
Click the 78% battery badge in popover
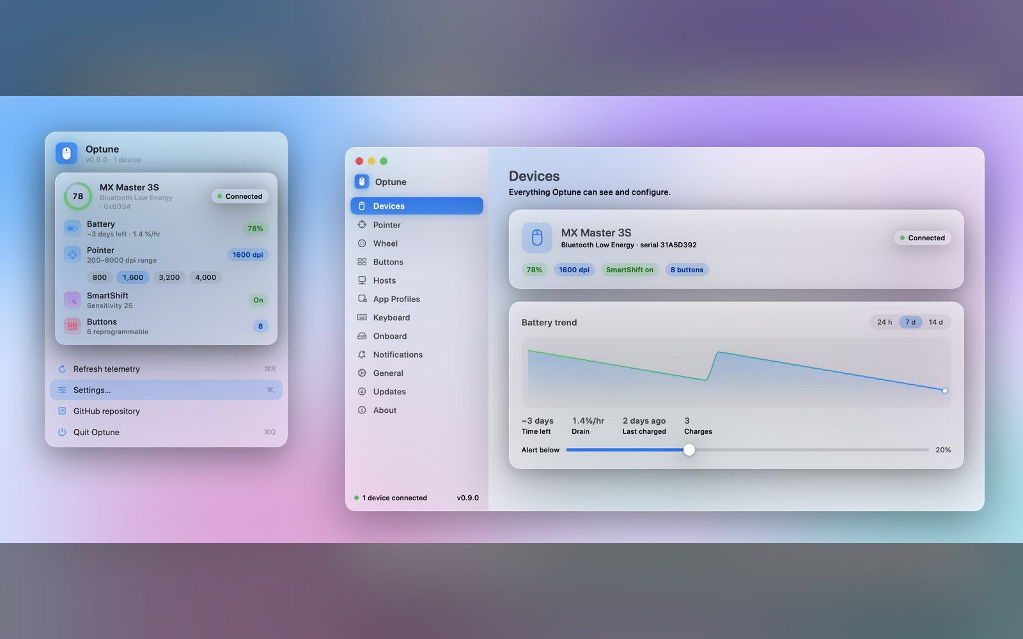[x=255, y=228]
